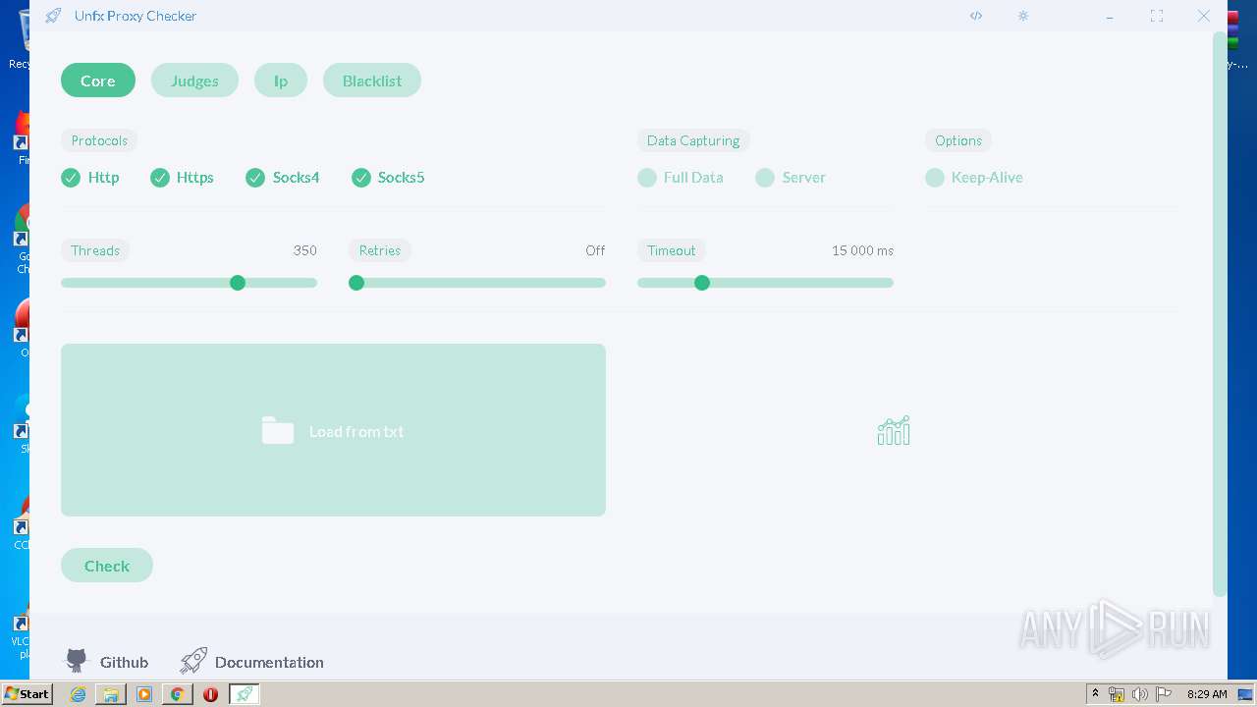Viewport: 1257px width, 707px height.
Task: Click the Show desktop button
Action: point(1245,694)
